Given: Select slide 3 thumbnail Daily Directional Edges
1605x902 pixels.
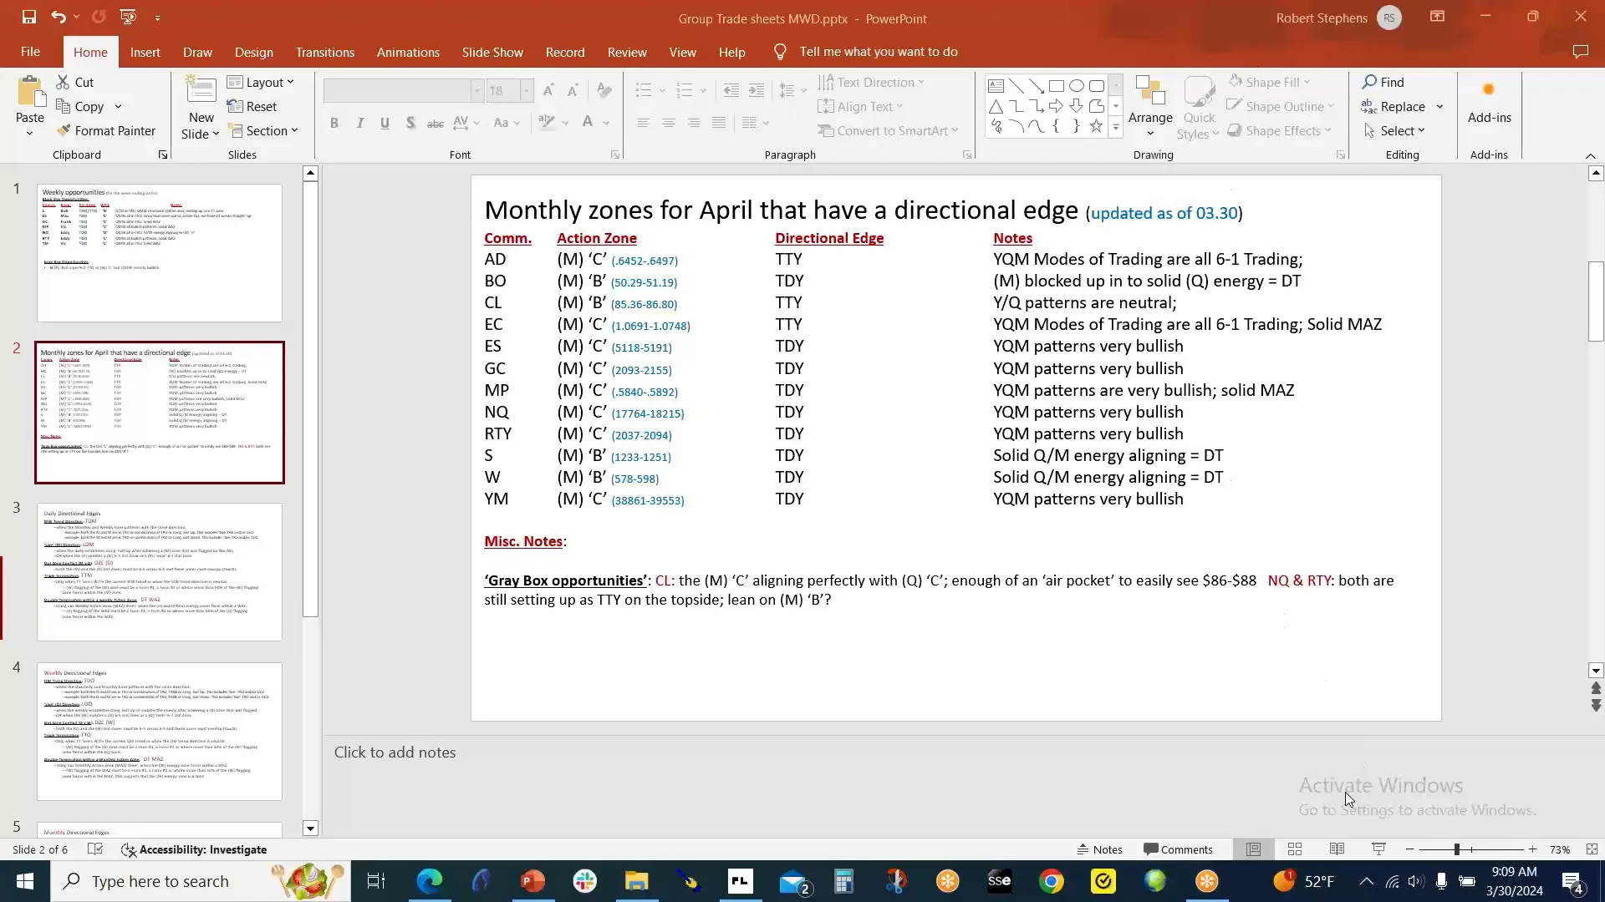Looking at the screenshot, I should pyautogui.click(x=160, y=572).
